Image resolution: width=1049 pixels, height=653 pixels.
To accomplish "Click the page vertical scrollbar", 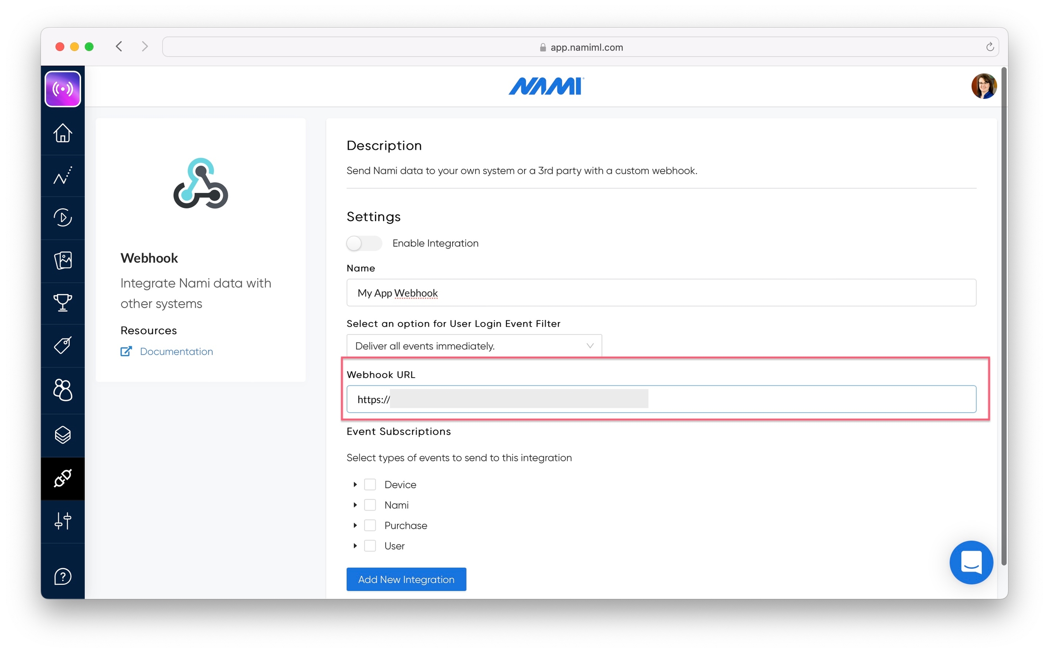I will (1003, 316).
